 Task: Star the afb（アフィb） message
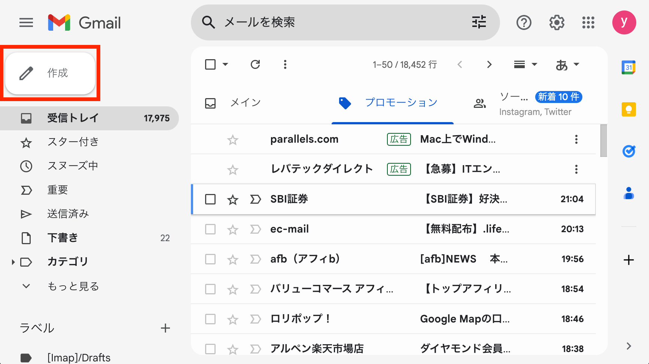(233, 260)
